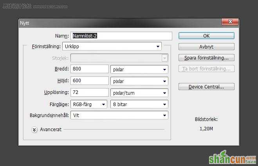
Task: Click the 1,20M size value
Action: tap(206, 129)
